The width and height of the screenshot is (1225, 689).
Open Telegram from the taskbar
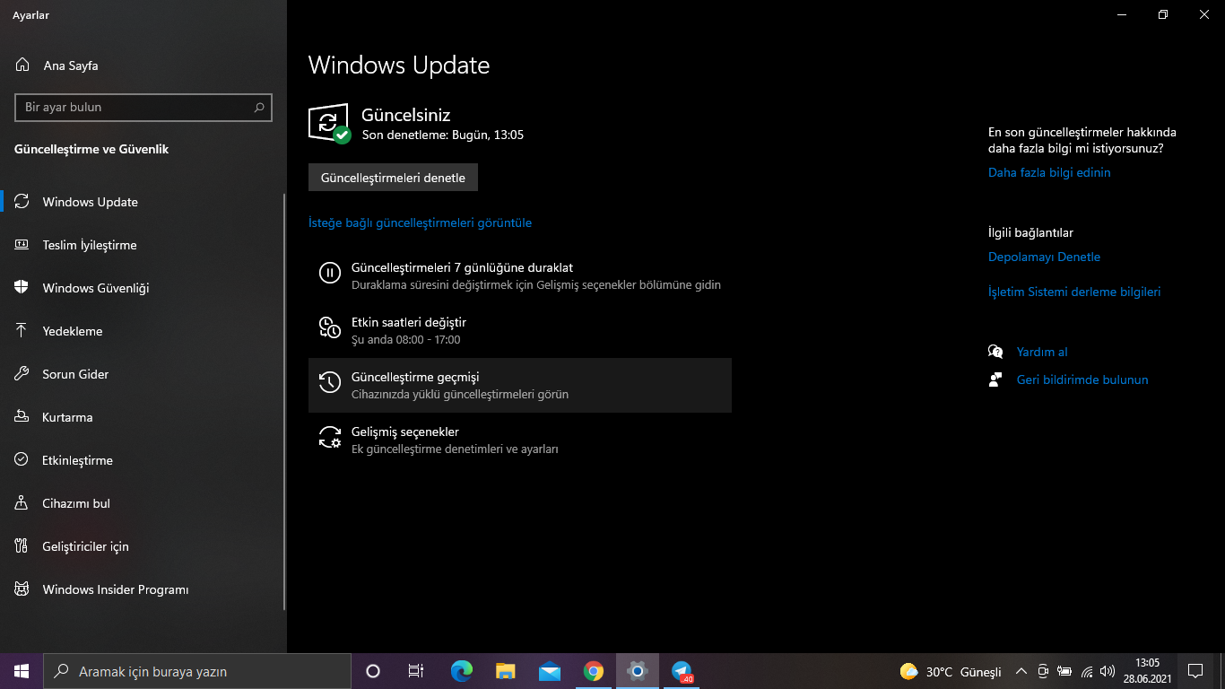[x=682, y=671]
